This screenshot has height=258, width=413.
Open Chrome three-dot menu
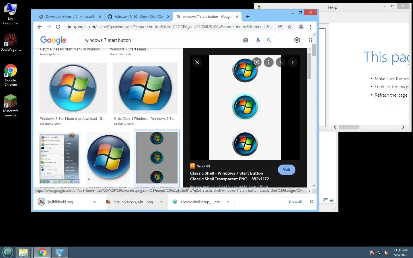click(310, 27)
